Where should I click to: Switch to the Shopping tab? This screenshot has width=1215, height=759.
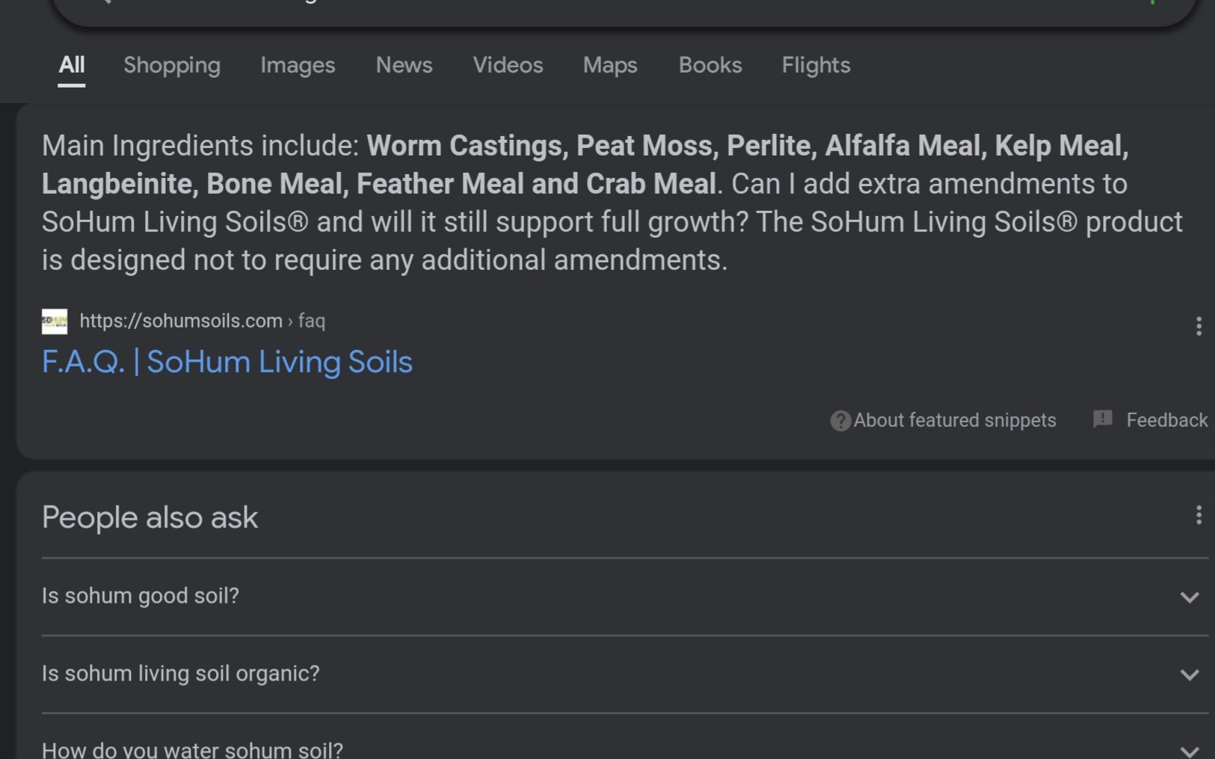(172, 66)
